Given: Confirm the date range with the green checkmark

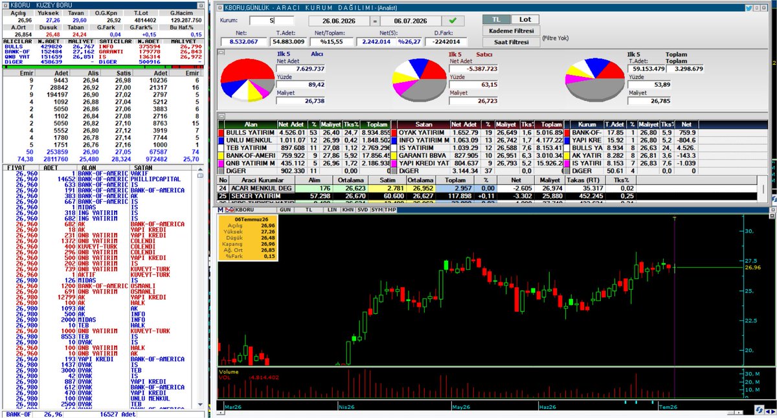Looking at the screenshot, I should click(453, 21).
